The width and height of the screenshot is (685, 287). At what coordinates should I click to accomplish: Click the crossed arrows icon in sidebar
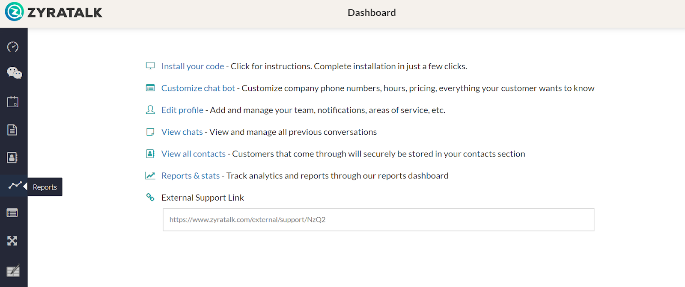12,241
